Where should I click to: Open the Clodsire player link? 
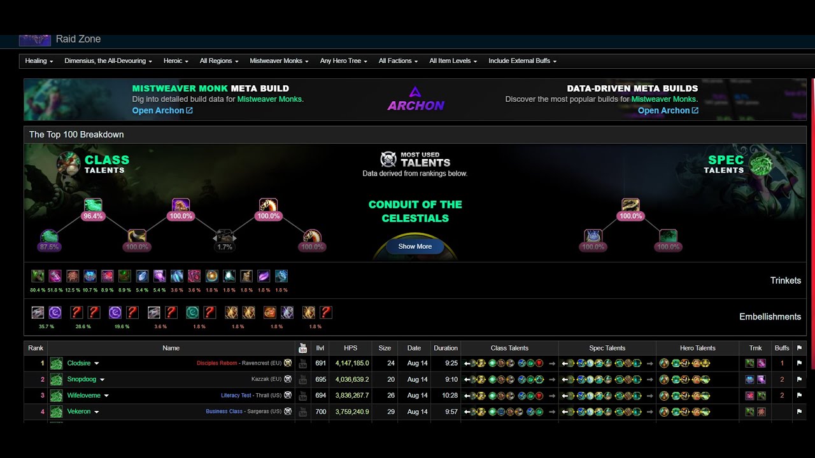point(79,363)
